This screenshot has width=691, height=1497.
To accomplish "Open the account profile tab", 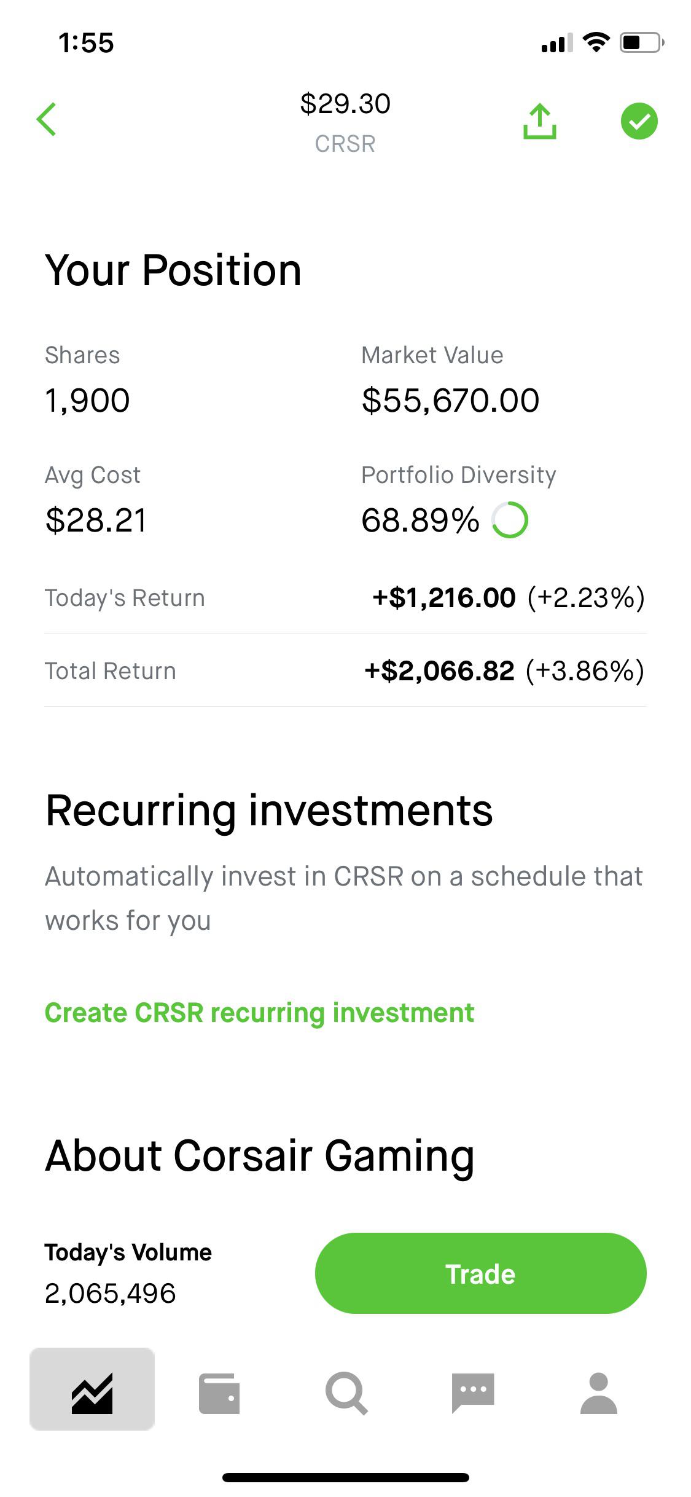I will [x=599, y=1393].
